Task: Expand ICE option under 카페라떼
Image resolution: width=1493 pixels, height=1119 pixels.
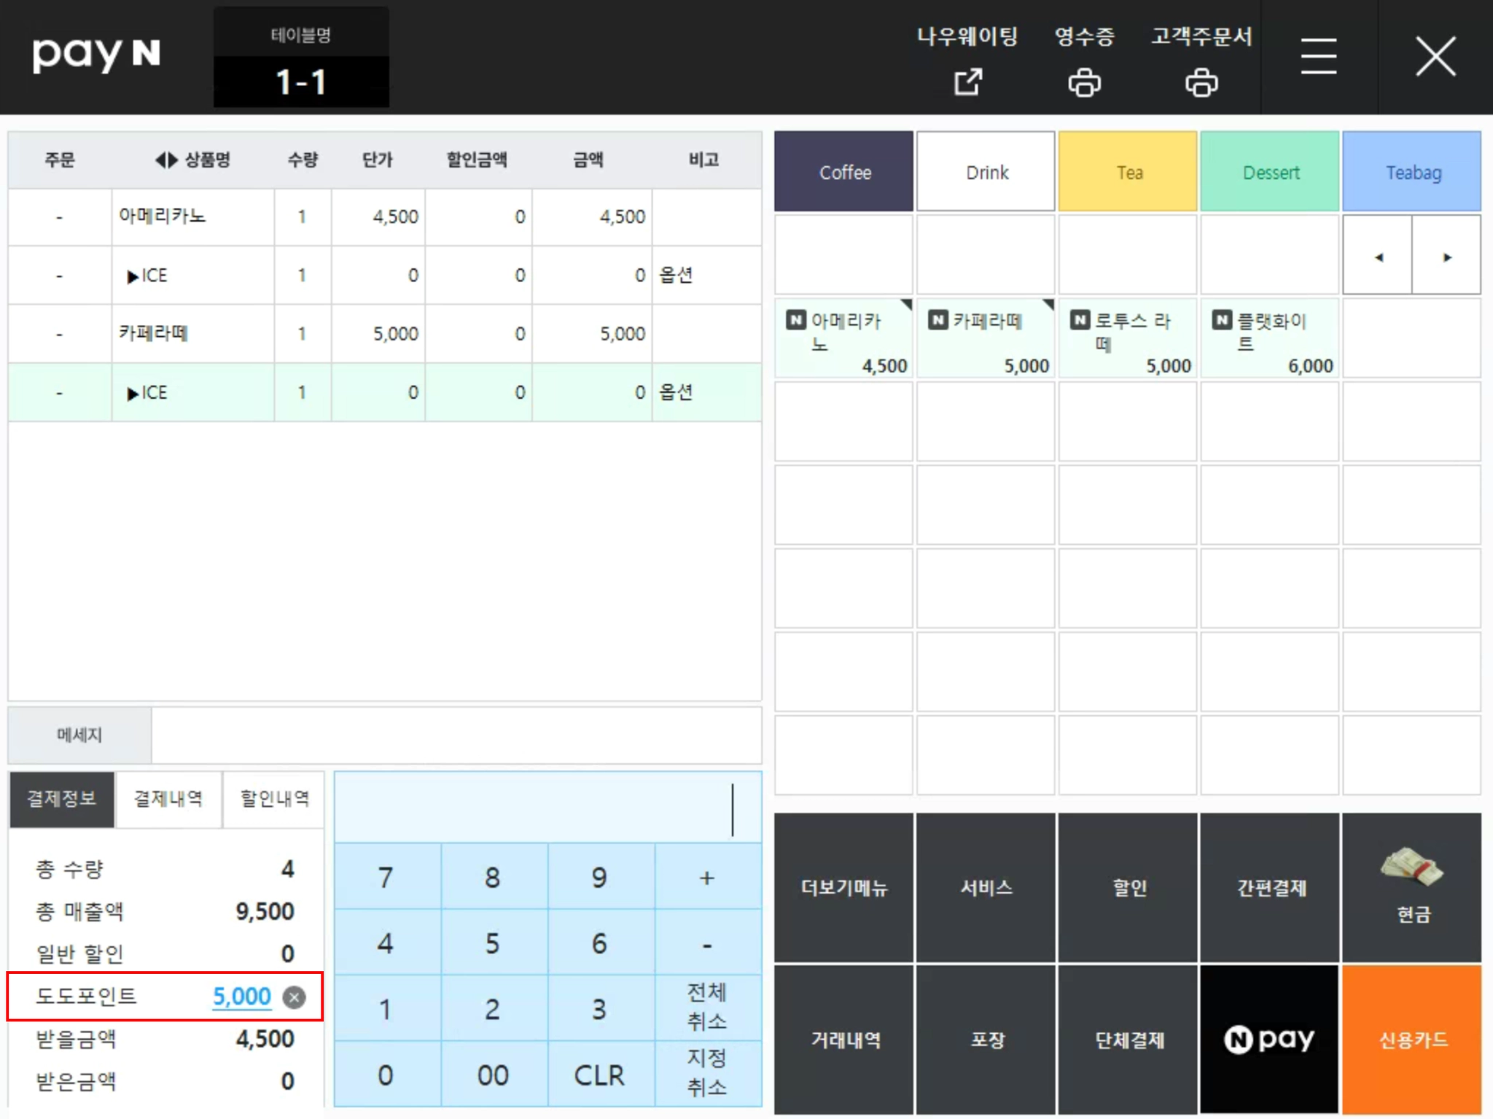Action: tap(133, 394)
